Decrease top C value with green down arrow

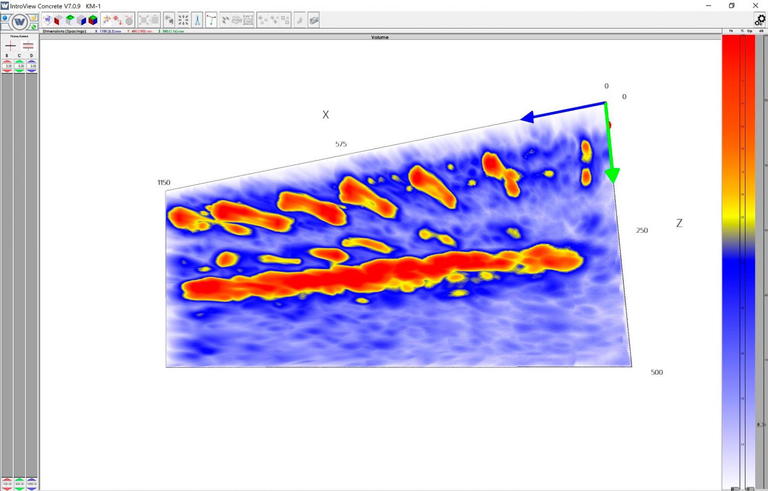point(19,71)
